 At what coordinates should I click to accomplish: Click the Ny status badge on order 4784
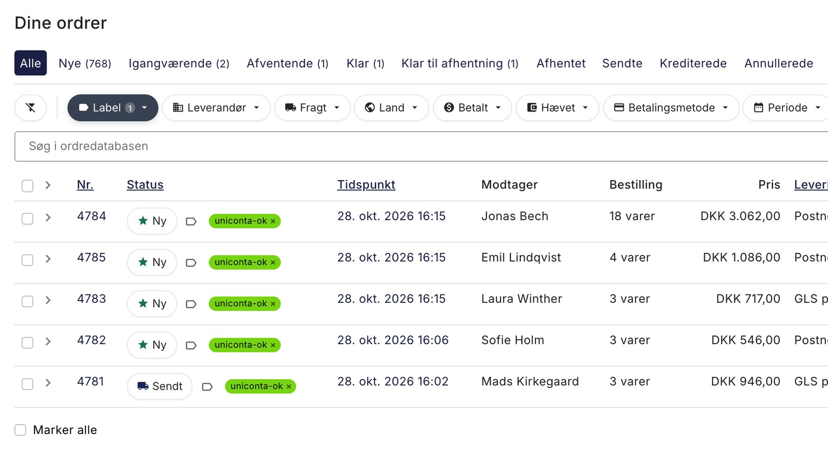point(152,221)
